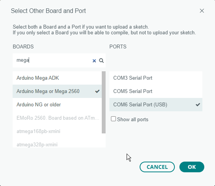Select atmega328p-xmini board
Viewport: 215px width, 186px height.
click(57, 144)
